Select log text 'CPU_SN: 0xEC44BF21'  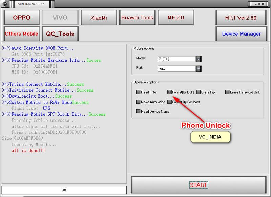[35, 66]
